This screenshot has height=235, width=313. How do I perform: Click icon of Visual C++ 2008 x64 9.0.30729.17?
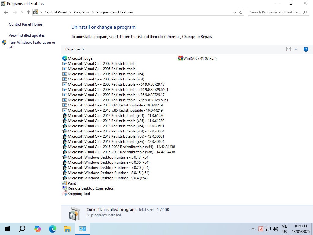pyautogui.click(x=65, y=84)
